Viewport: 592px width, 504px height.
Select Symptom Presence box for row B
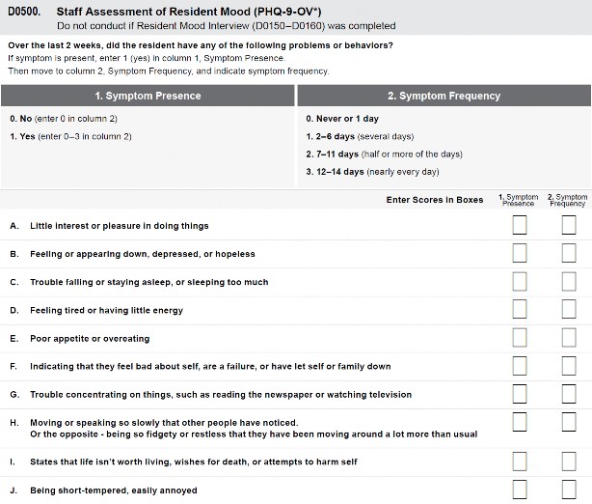[x=520, y=253]
